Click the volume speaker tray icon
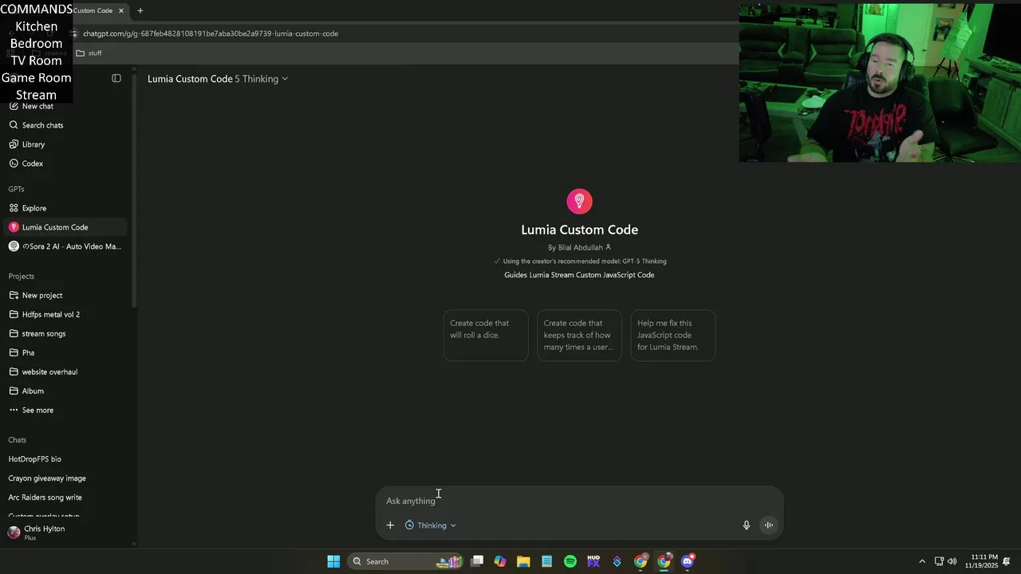The height and width of the screenshot is (574, 1021). point(952,561)
